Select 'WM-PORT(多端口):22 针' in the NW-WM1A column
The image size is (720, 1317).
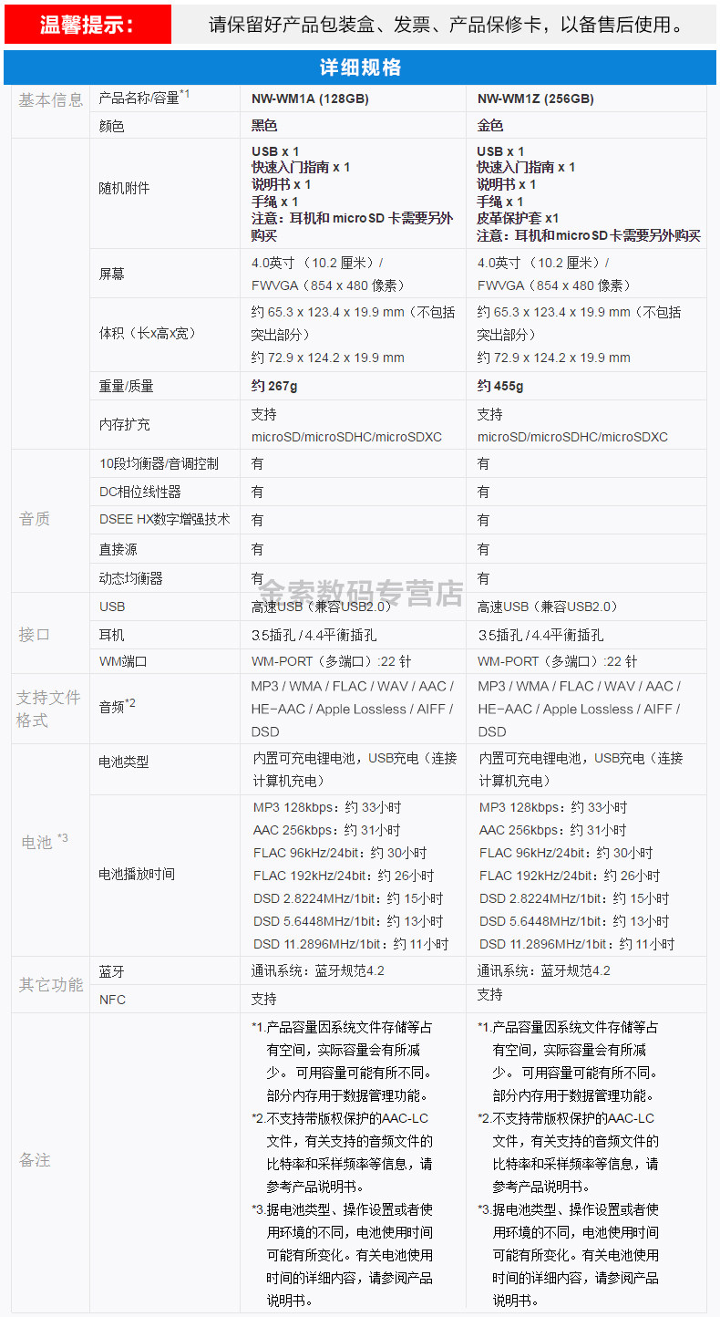(x=332, y=661)
